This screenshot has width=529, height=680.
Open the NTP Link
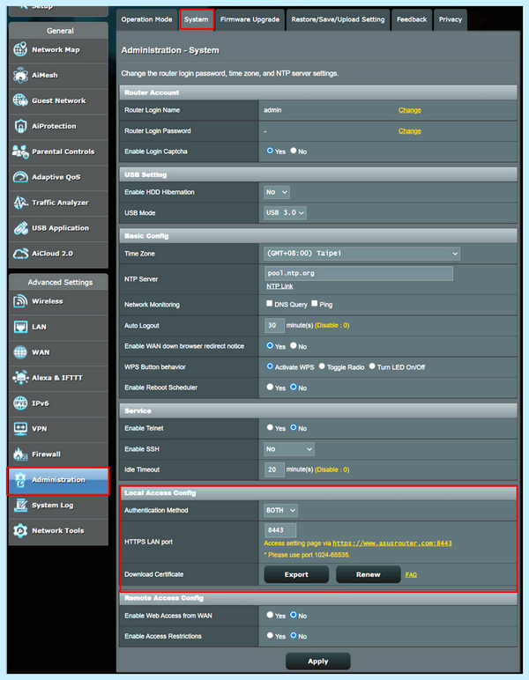pyautogui.click(x=279, y=286)
